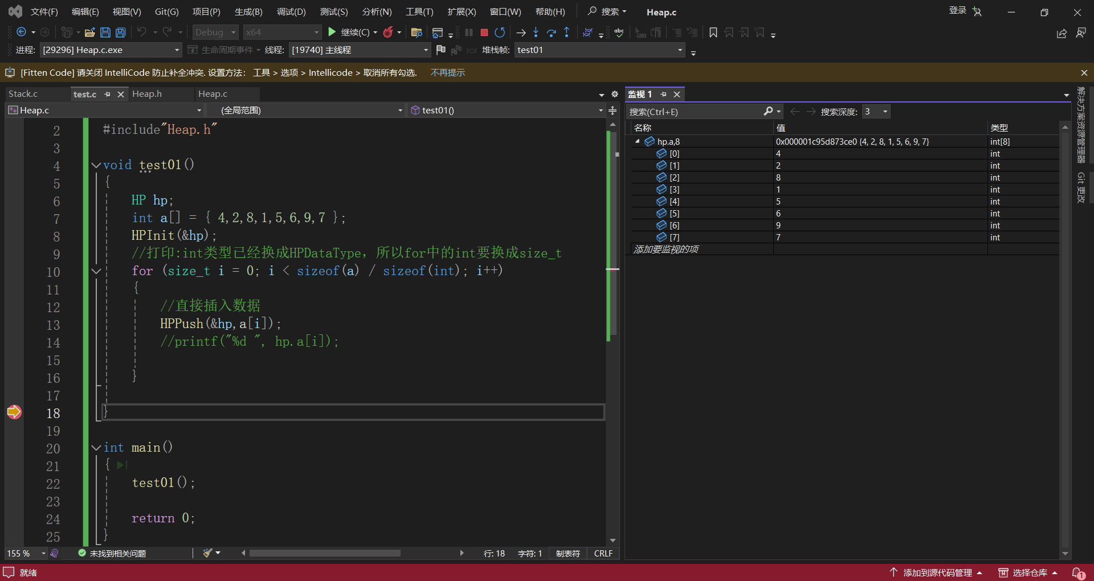Click the editor horizontal scrollbar thumb
This screenshot has width=1094, height=581.
pyautogui.click(x=325, y=553)
